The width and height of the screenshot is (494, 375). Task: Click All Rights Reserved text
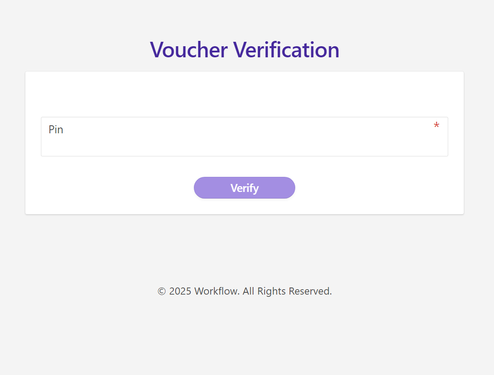(x=287, y=291)
